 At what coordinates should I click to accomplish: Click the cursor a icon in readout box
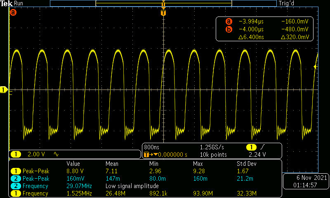coord(229,21)
